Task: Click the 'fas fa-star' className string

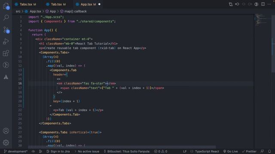Action: pos(94,83)
